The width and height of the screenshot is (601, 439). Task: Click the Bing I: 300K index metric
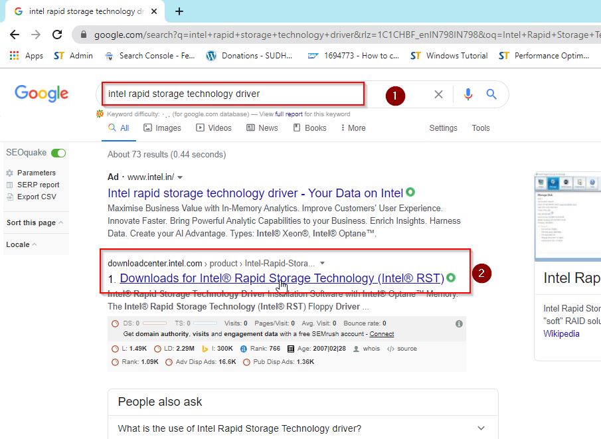[217, 349]
